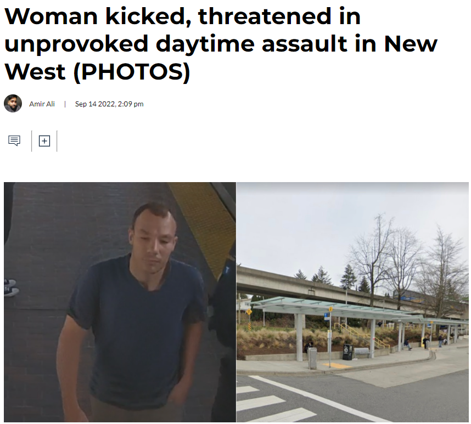Click the Sep 14 2022 timestamp
471x424 pixels.
109,104
